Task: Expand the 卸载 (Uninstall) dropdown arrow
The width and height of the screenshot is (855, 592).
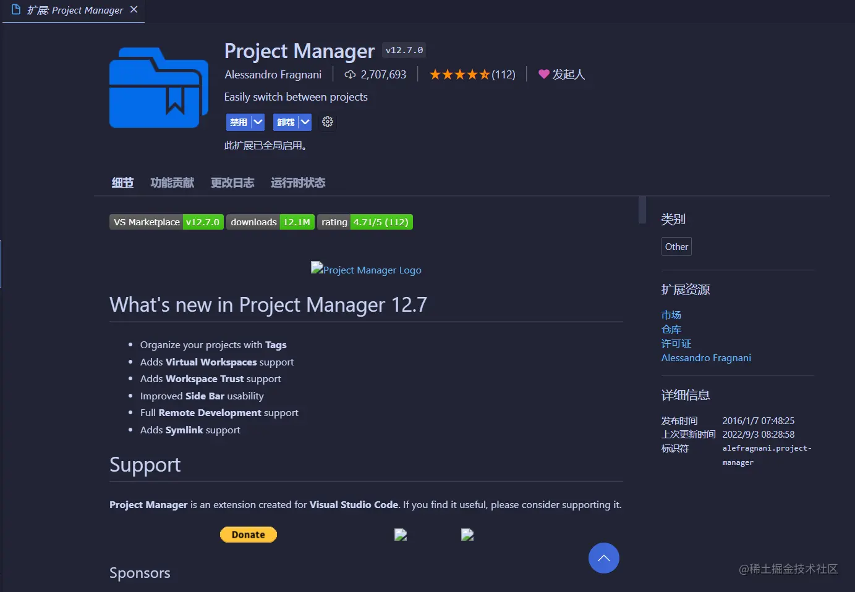Action: pyautogui.click(x=305, y=122)
